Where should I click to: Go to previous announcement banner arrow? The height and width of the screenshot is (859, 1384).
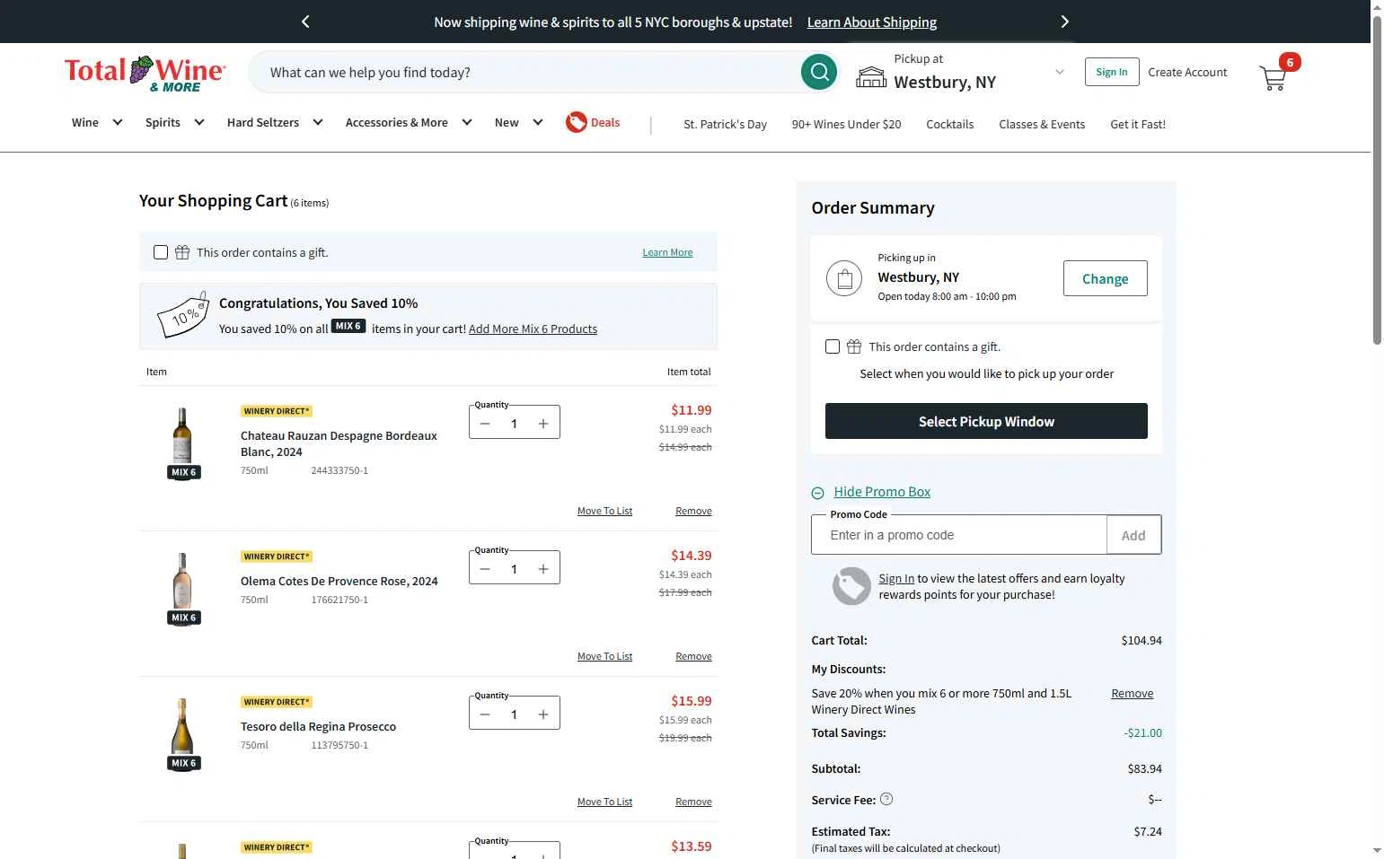(x=305, y=22)
